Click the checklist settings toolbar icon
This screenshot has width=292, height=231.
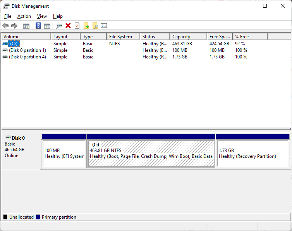(x=104, y=26)
